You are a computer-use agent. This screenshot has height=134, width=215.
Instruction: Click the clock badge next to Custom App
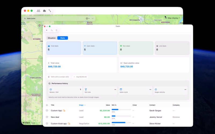(x=64, y=110)
